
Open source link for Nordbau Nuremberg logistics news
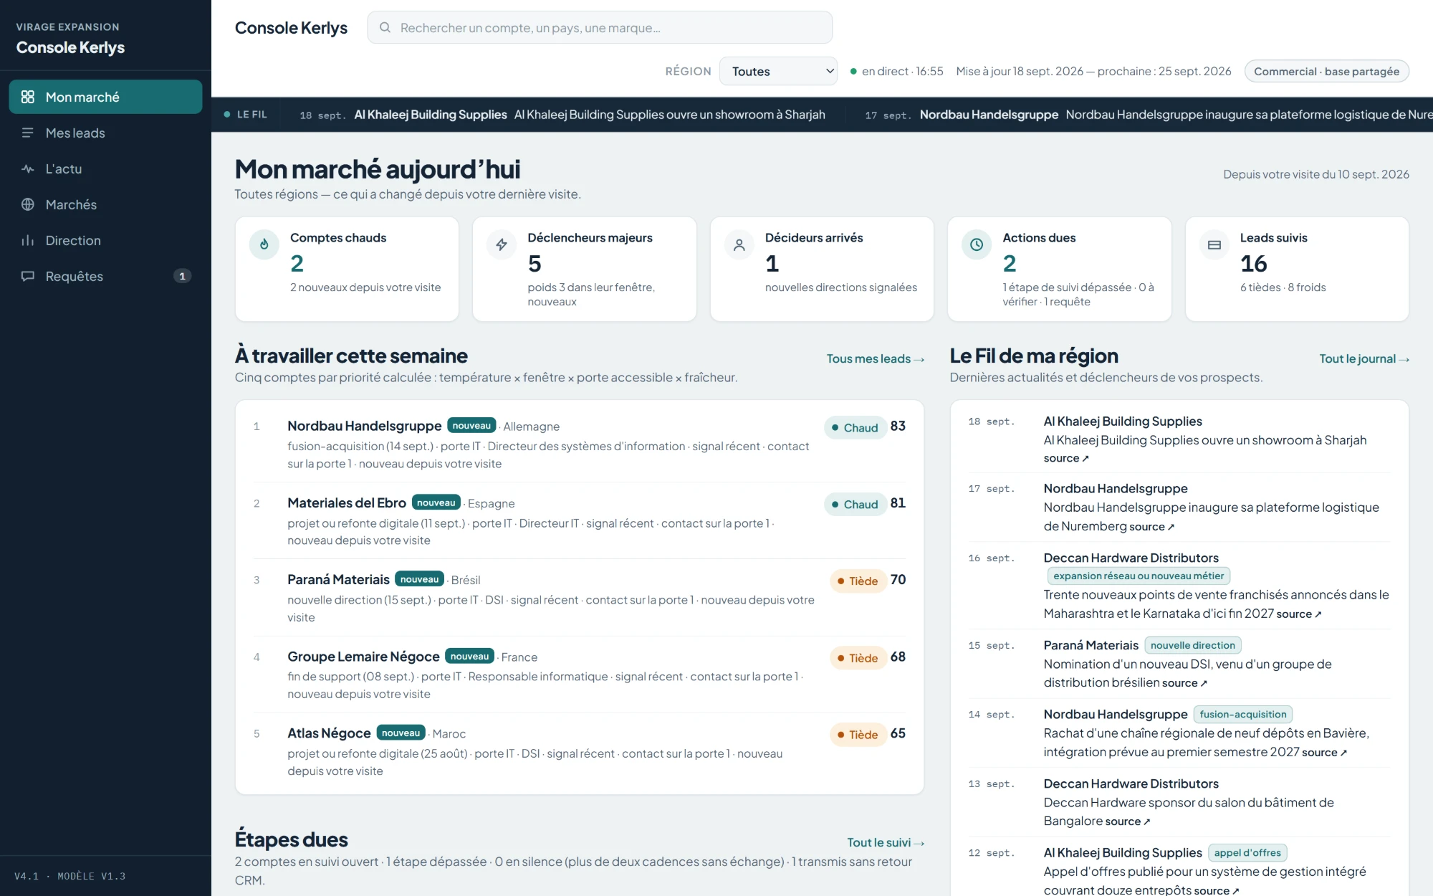1152,527
